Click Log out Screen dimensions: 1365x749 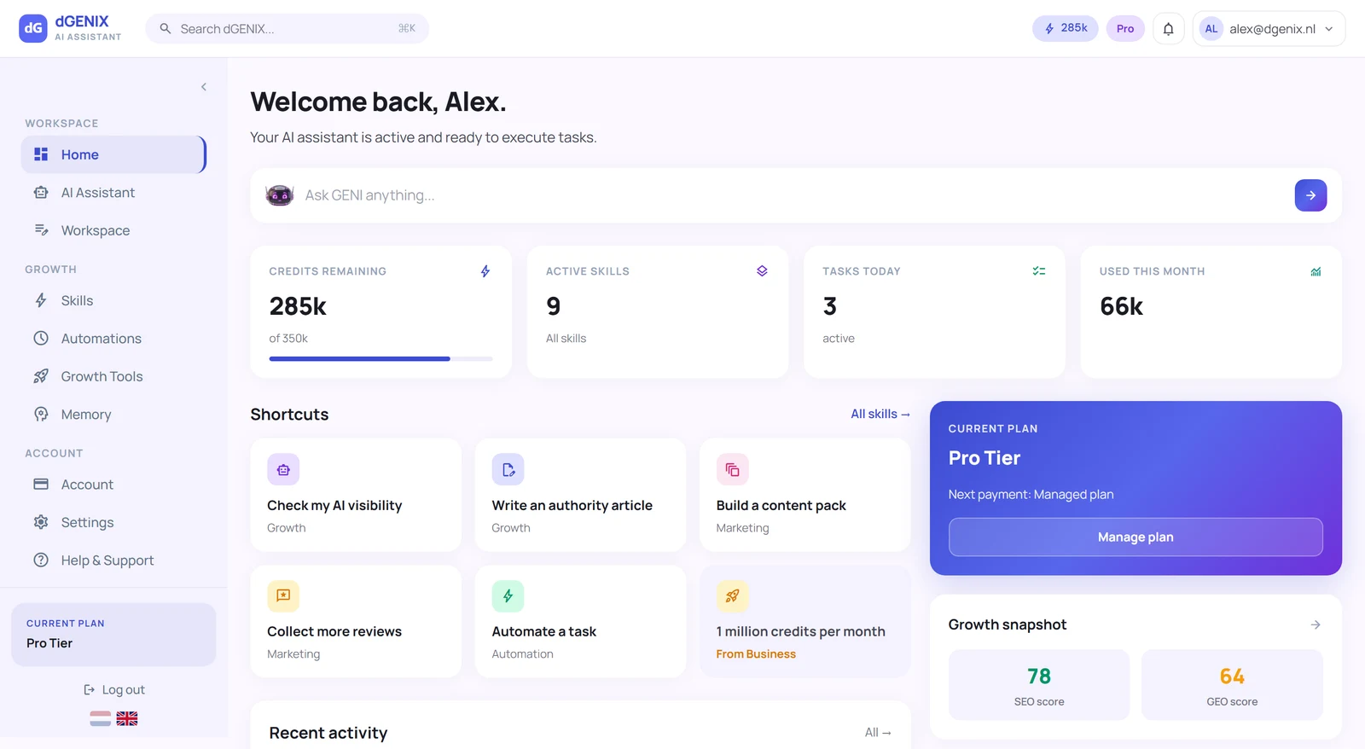[114, 690]
